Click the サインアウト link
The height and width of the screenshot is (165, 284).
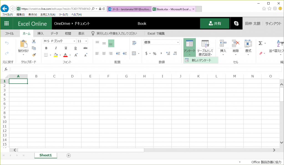pos(273,23)
